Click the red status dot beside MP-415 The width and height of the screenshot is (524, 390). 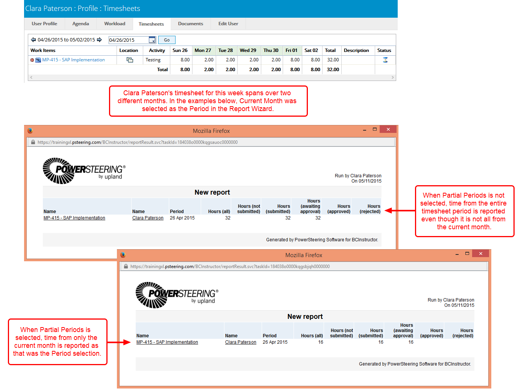(x=32, y=60)
